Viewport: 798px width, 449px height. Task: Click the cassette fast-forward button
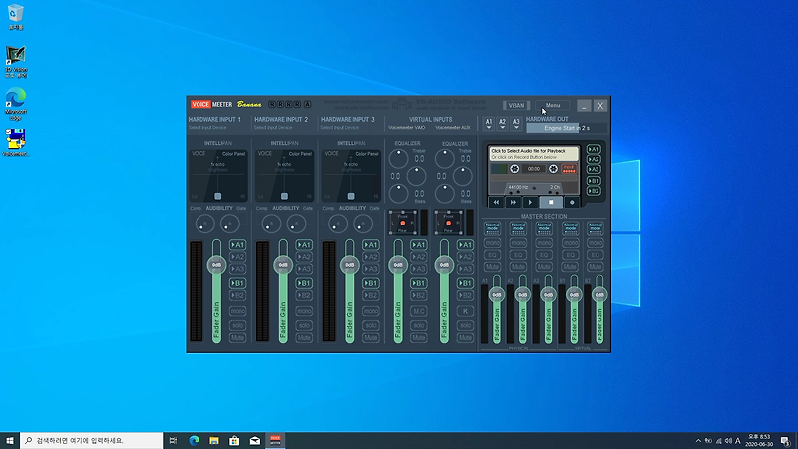click(513, 203)
